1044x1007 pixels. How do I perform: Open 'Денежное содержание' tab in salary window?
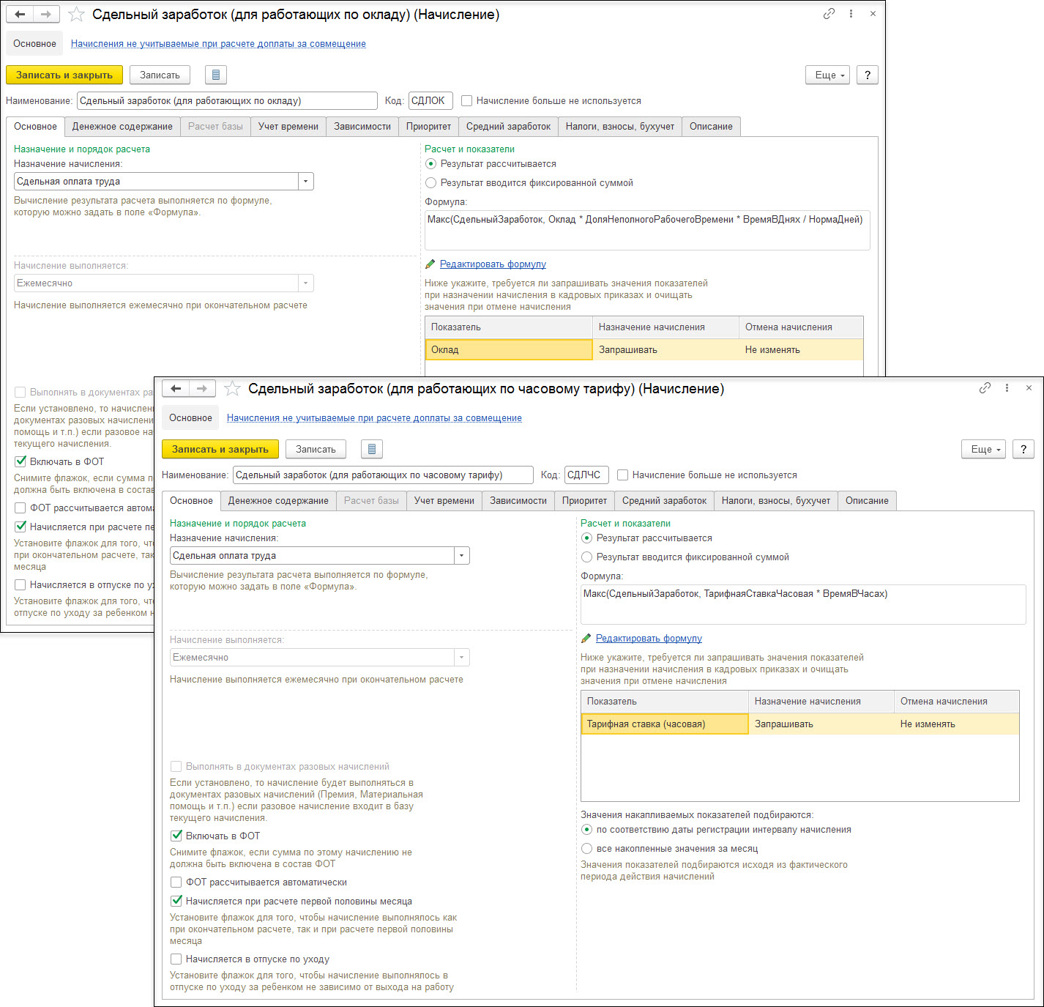[122, 127]
